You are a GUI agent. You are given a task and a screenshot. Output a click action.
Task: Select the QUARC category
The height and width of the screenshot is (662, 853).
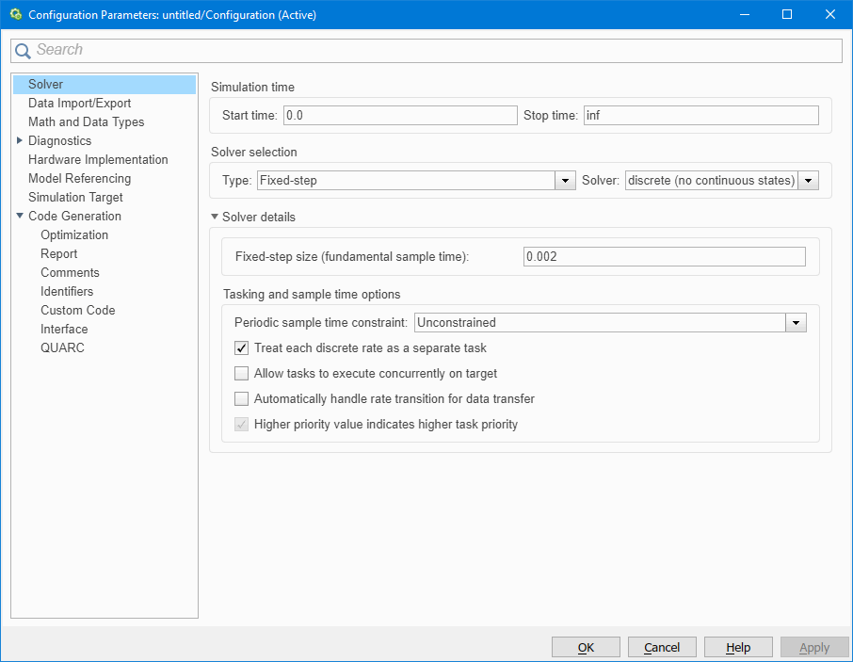[62, 348]
